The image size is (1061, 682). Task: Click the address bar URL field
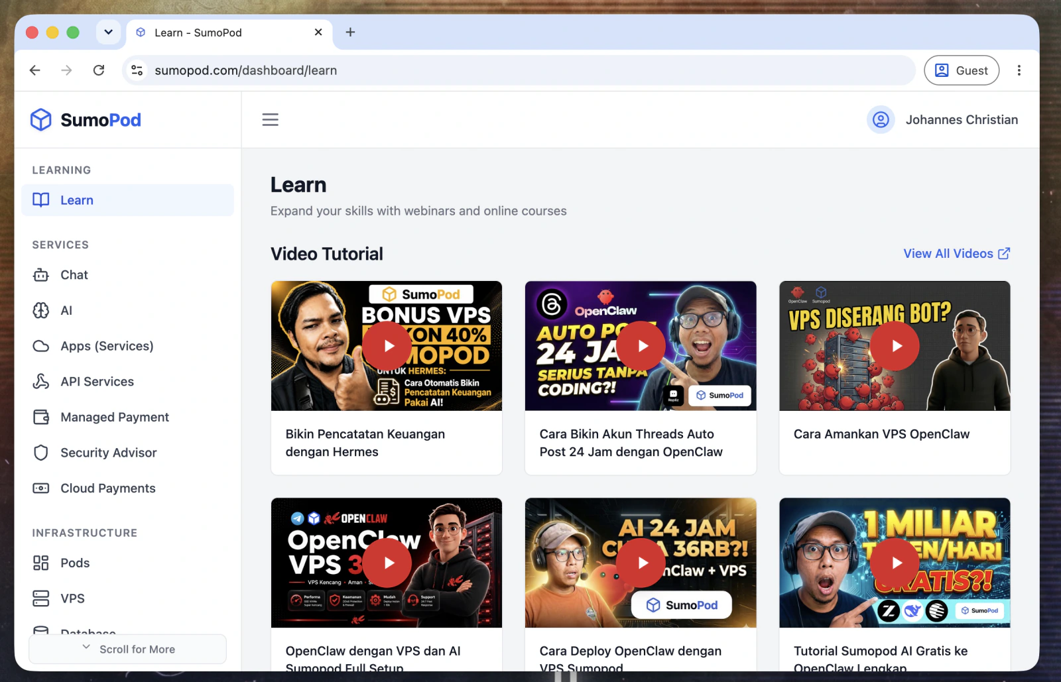click(519, 70)
